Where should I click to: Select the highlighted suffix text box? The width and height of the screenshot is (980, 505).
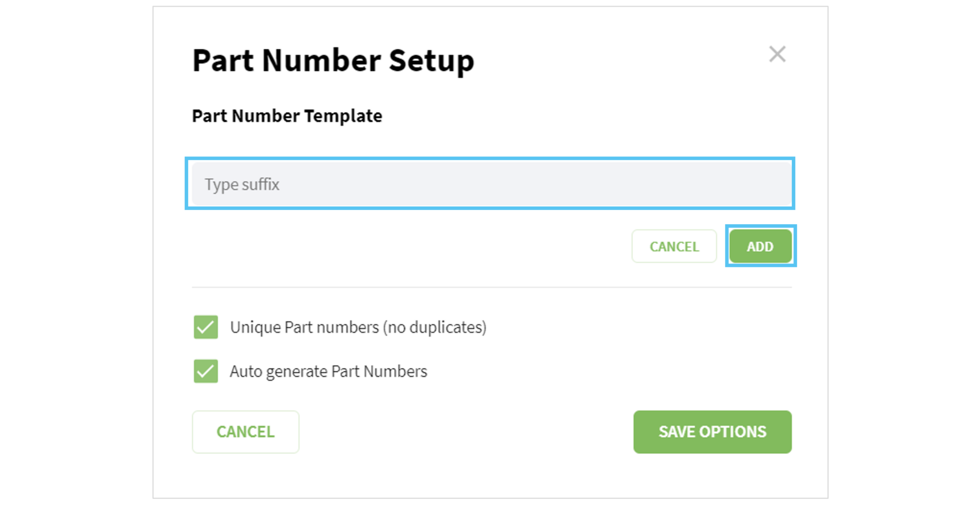pos(488,184)
